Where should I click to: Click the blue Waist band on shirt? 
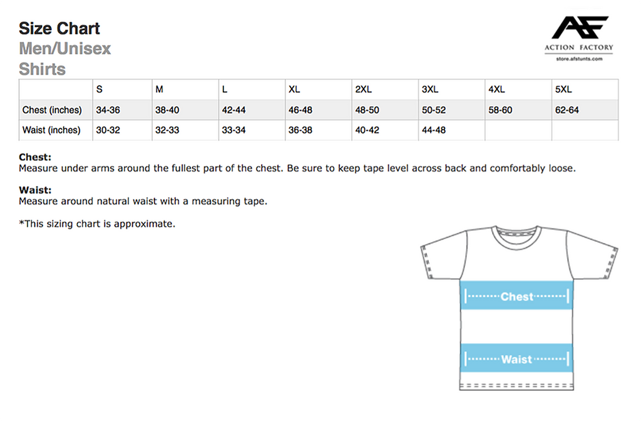(516, 359)
